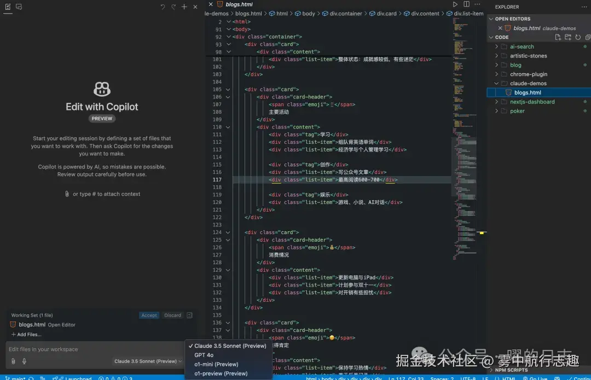Fold the body tag at line 91
The width and height of the screenshot is (591, 380).
(x=228, y=29)
